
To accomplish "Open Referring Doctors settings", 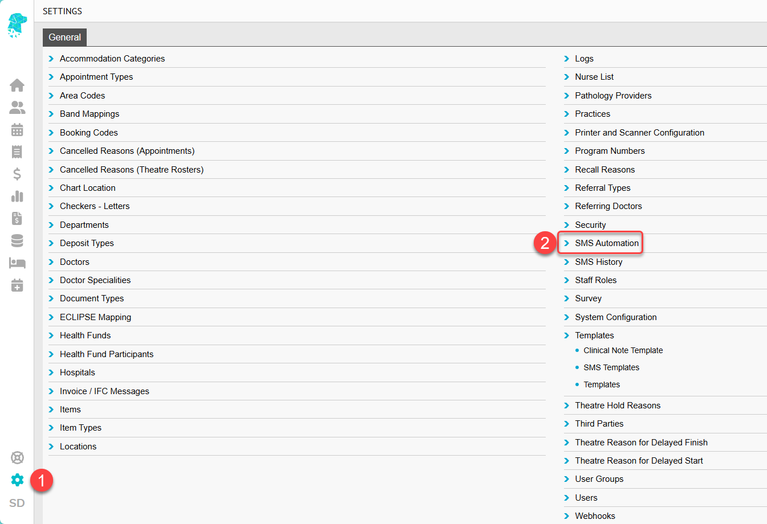I will 608,206.
